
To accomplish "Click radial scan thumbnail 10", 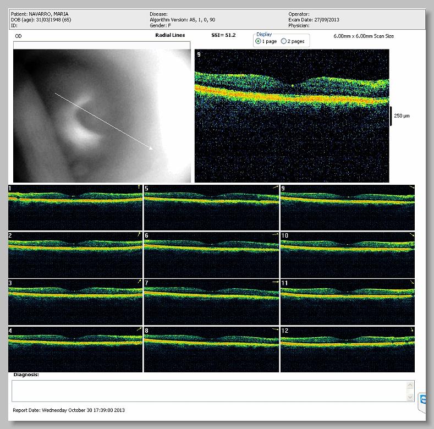I will click(348, 254).
